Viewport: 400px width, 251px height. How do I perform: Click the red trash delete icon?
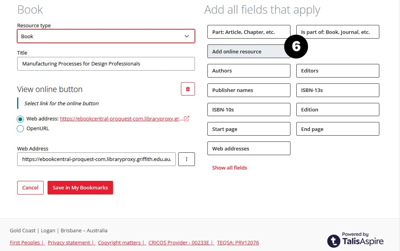coord(188,89)
